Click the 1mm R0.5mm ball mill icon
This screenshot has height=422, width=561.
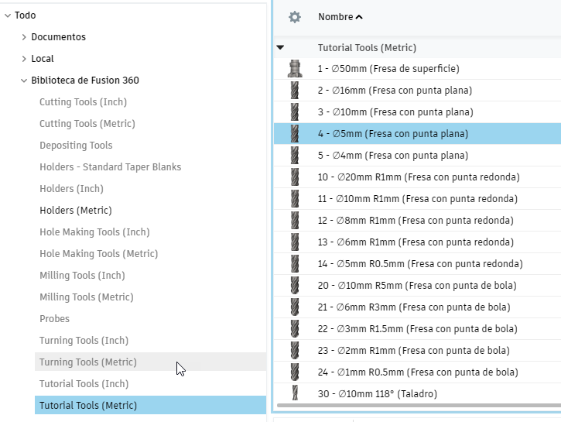[x=294, y=372]
